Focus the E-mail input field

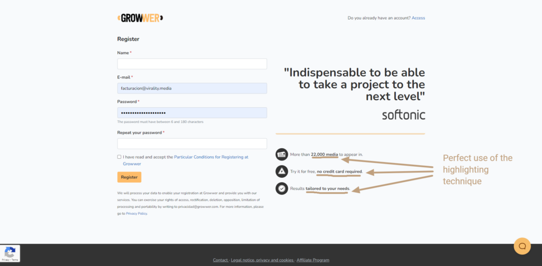coord(192,88)
